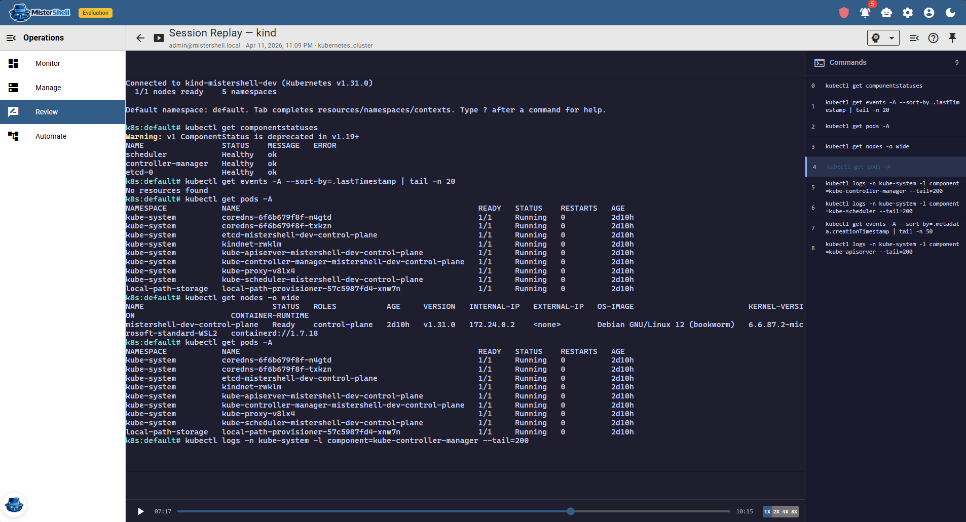Pin the panel with pushpin icon
Screen dimensions: 966x522
click(952, 38)
